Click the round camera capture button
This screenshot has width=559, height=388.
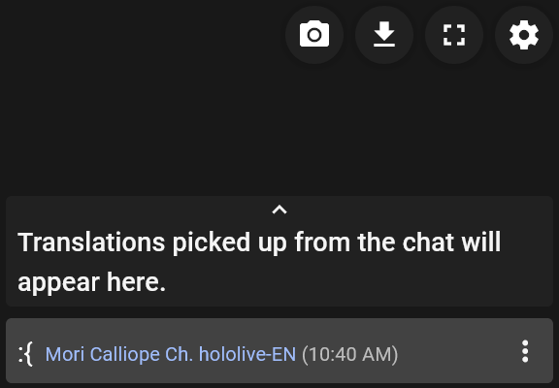(x=314, y=35)
